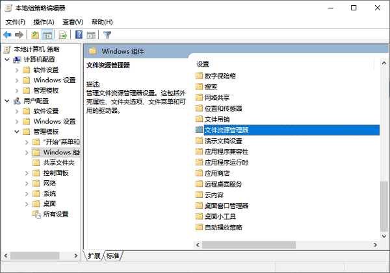Toggle Show/Hide Console Tree icon
Viewport: 390px width, 273px height.
click(x=47, y=35)
